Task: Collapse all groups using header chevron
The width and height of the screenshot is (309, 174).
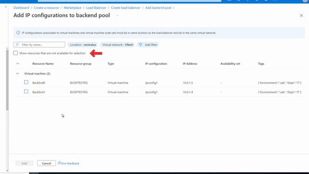Action: point(18,63)
